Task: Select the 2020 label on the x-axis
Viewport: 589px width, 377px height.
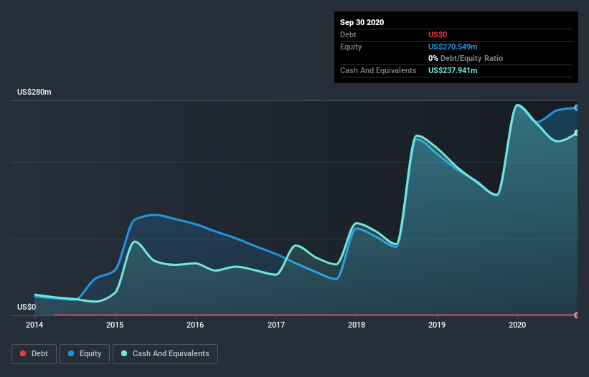Action: point(517,325)
